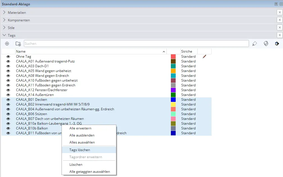This screenshot has height=177, width=283.
Task: Click into the Suchen search field
Action: pos(136,44)
